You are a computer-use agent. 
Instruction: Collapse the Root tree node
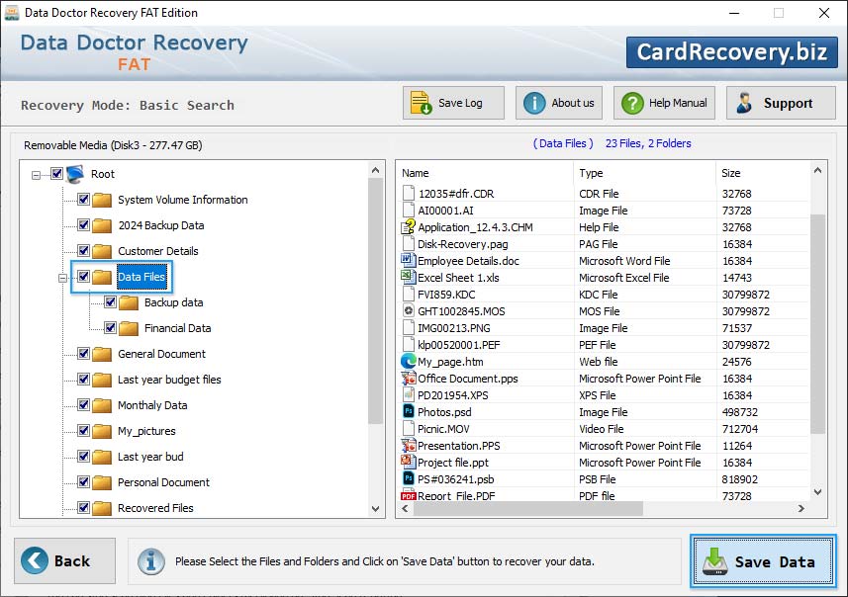pyautogui.click(x=36, y=175)
